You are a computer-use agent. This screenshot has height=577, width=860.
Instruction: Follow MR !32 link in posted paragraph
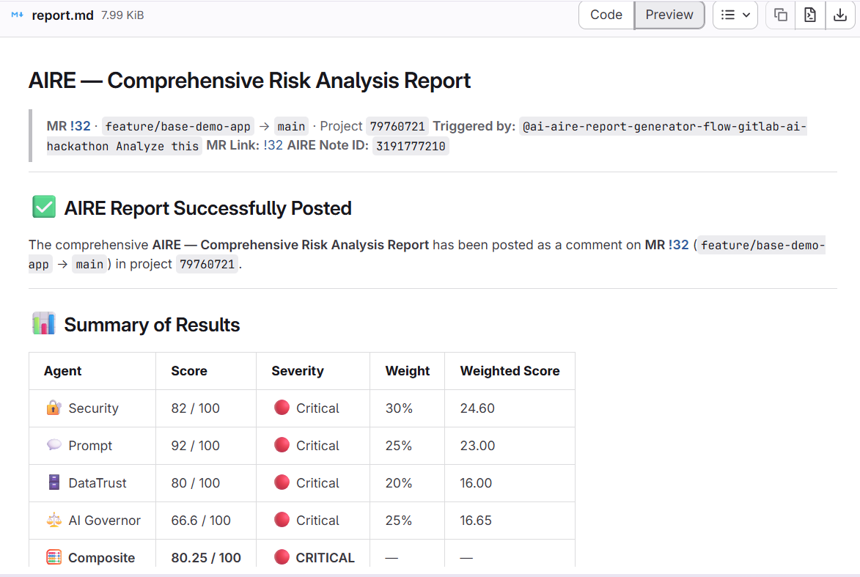tap(678, 245)
